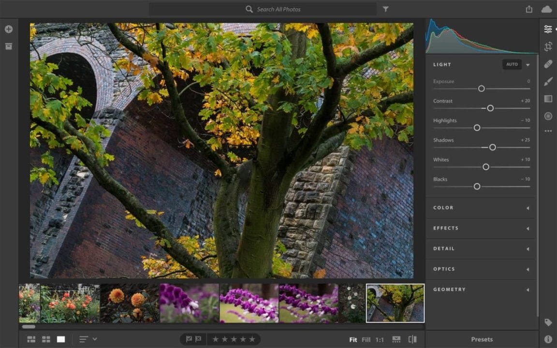Select the red flower garden thumbnail
557x348 pixels.
pyautogui.click(x=70, y=303)
